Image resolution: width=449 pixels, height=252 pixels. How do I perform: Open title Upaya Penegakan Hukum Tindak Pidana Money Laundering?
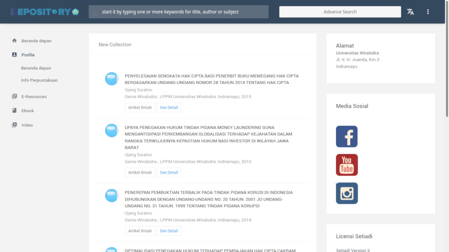point(209,138)
